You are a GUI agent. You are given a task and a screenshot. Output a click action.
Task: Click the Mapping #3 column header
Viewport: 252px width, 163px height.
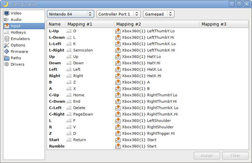214,24
